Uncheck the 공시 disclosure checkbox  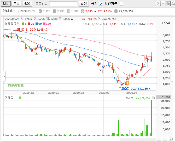pyautogui.click(x=101, y=4)
